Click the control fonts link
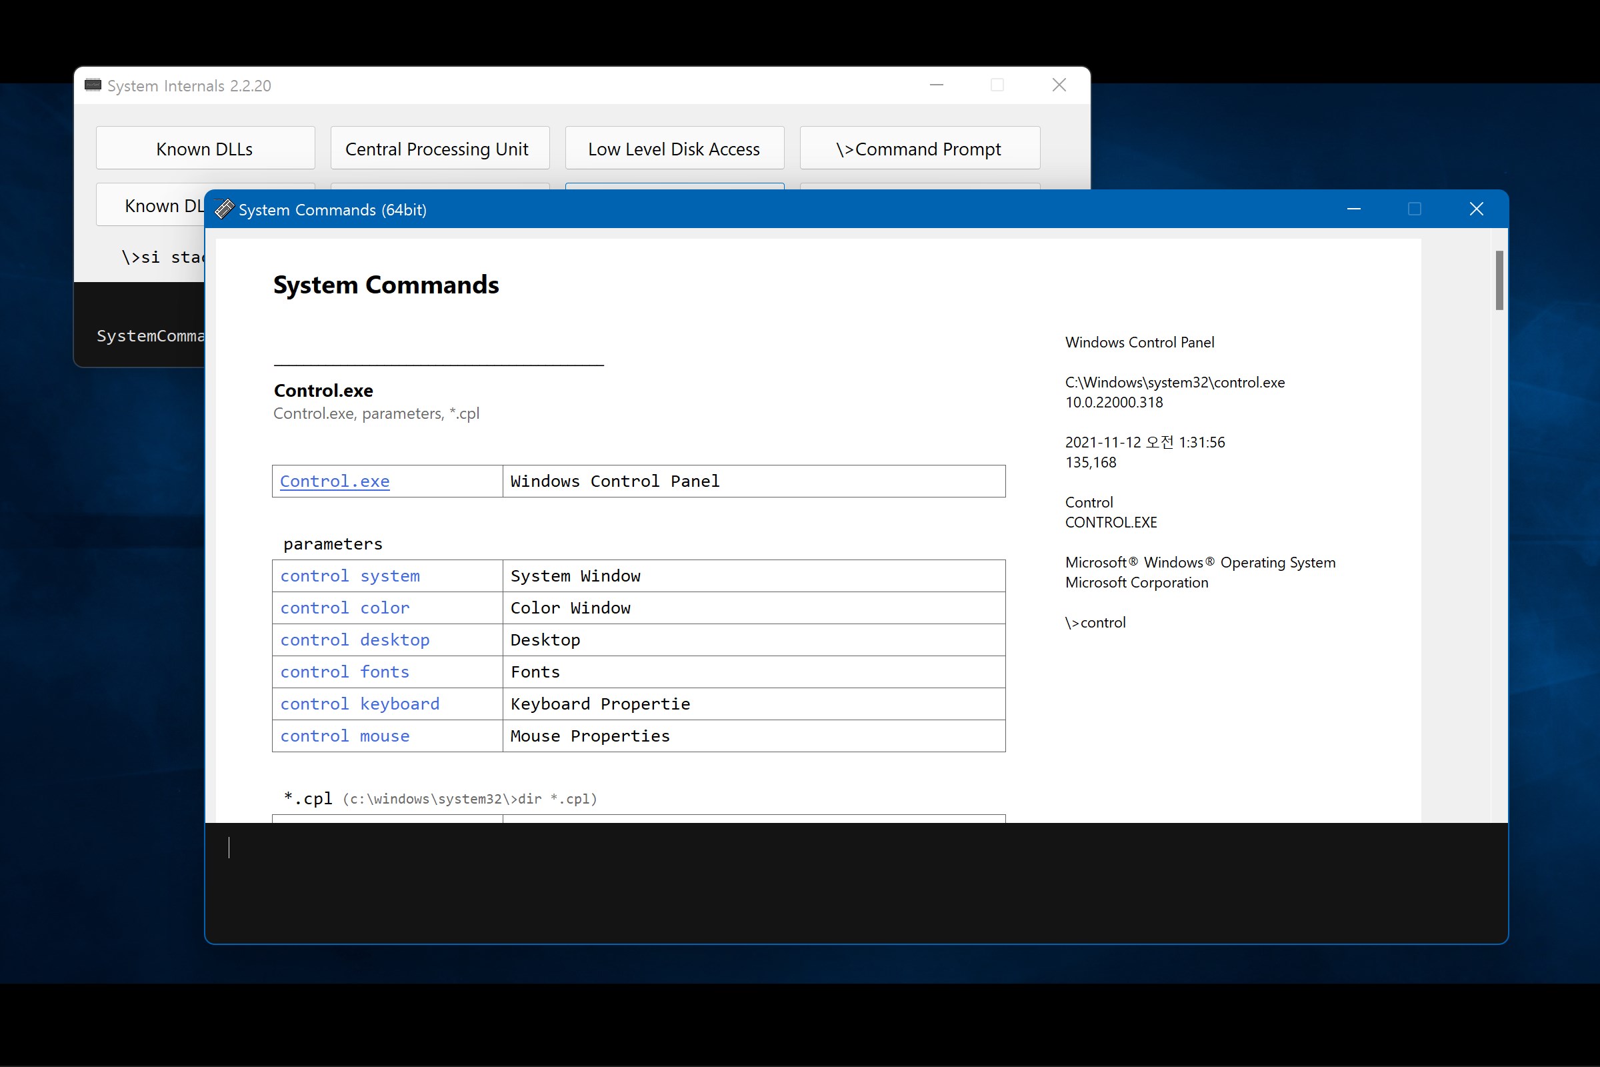The image size is (1600, 1067). pyautogui.click(x=345, y=672)
